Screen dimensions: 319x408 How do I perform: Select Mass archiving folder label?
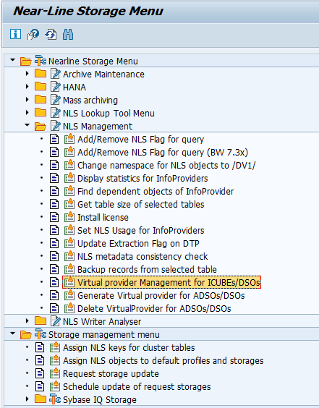pyautogui.click(x=90, y=100)
